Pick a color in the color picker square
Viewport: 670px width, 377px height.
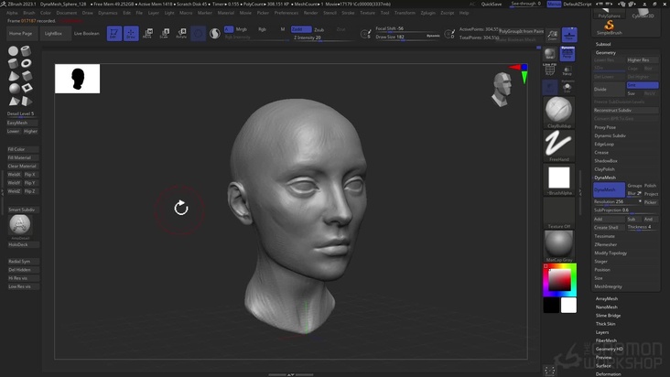(559, 281)
